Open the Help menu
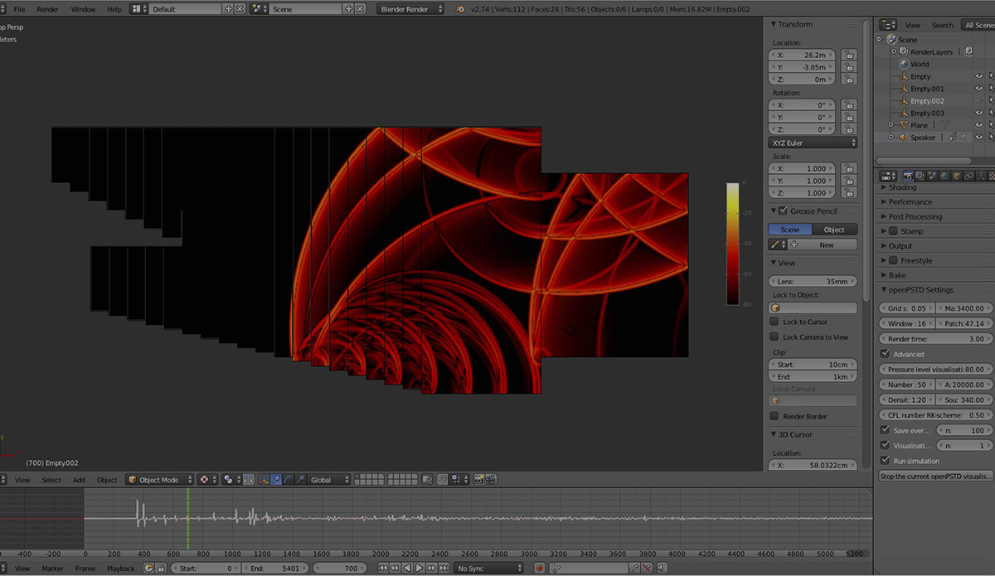 click(114, 9)
